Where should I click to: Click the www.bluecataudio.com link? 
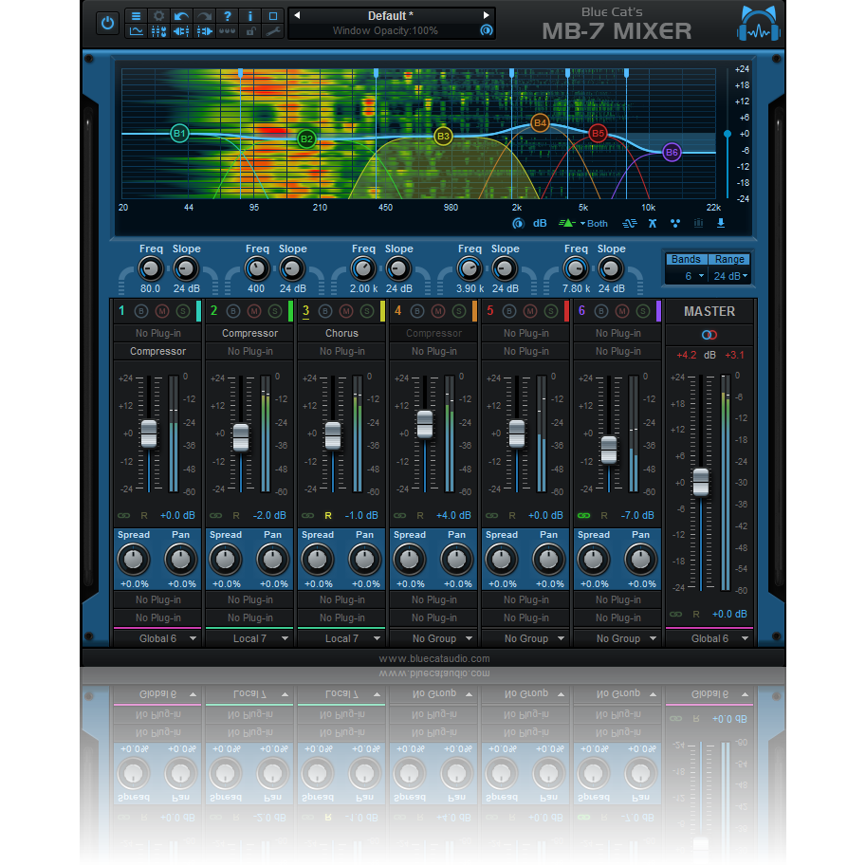(x=433, y=657)
